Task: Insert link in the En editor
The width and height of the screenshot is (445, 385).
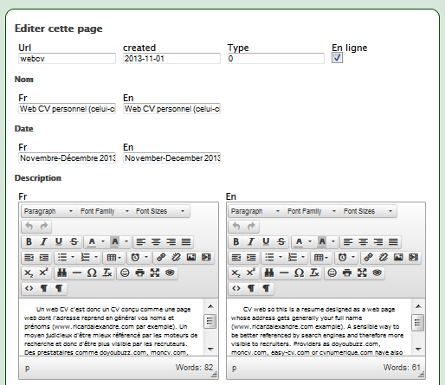Action: 368,257
